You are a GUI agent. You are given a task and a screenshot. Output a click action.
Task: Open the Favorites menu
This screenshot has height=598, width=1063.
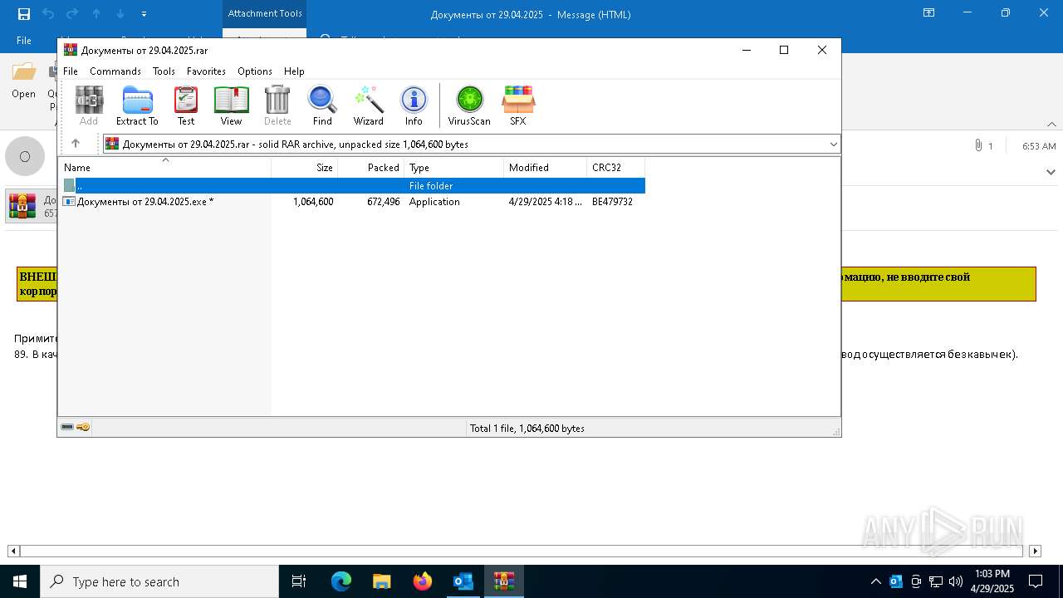206,71
